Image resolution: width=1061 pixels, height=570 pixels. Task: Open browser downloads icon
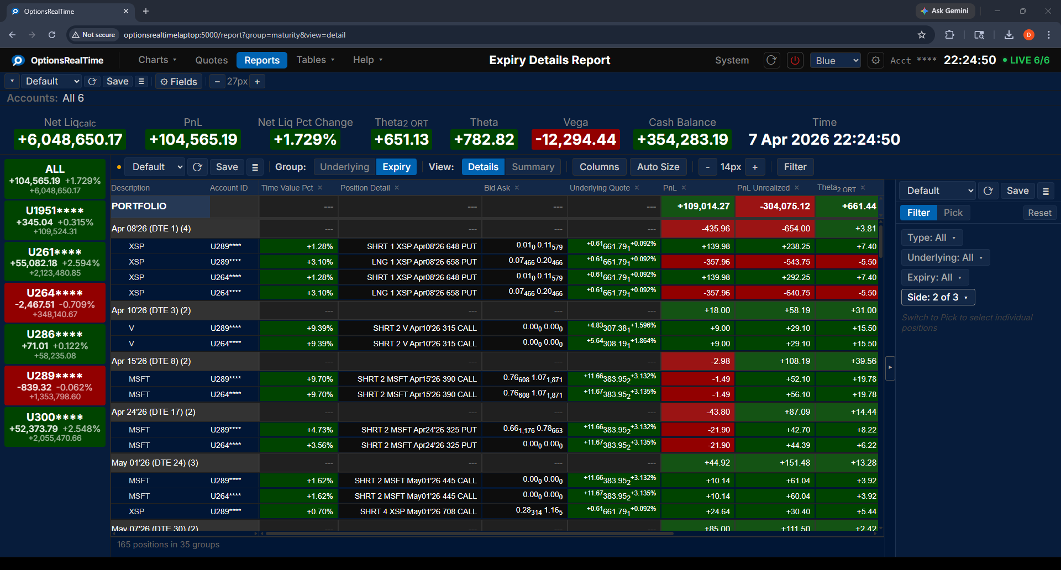pyautogui.click(x=1009, y=35)
